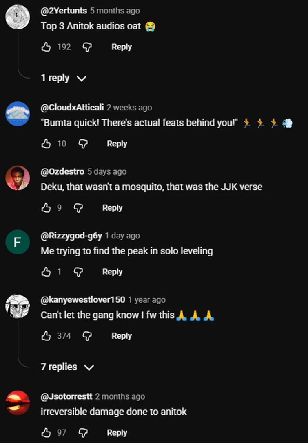Dislike the @Jsotorrestt comment

point(83,432)
